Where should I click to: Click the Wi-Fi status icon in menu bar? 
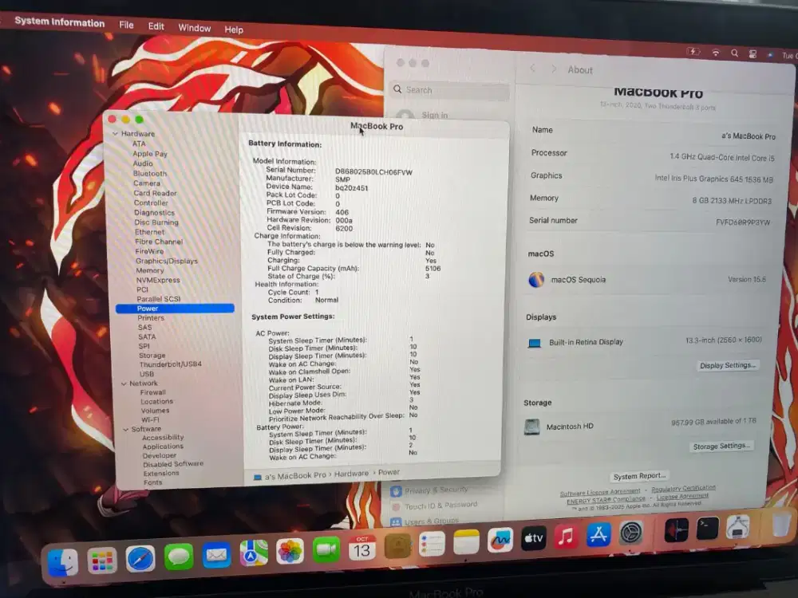pyautogui.click(x=716, y=53)
